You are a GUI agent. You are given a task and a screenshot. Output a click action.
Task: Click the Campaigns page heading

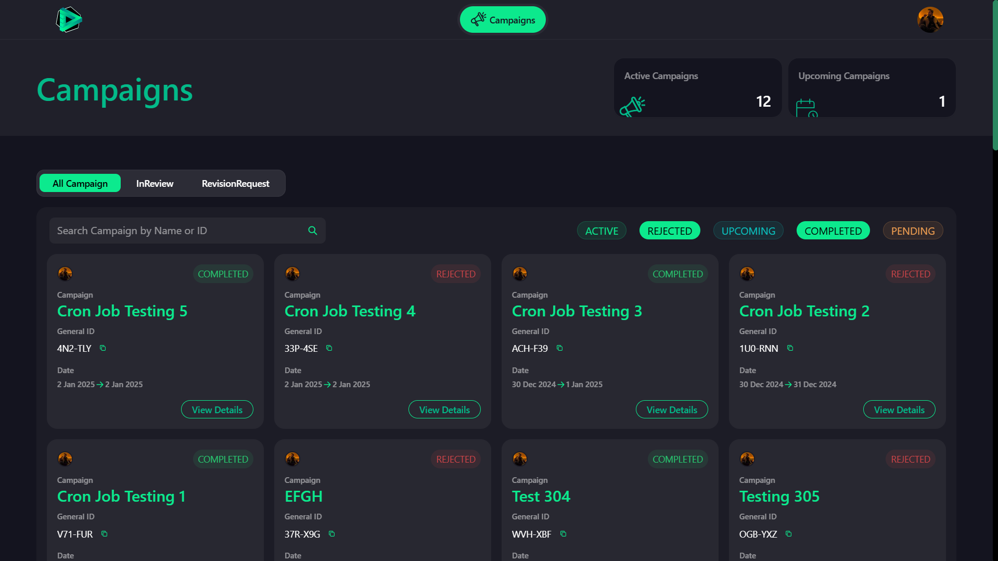[x=114, y=90]
